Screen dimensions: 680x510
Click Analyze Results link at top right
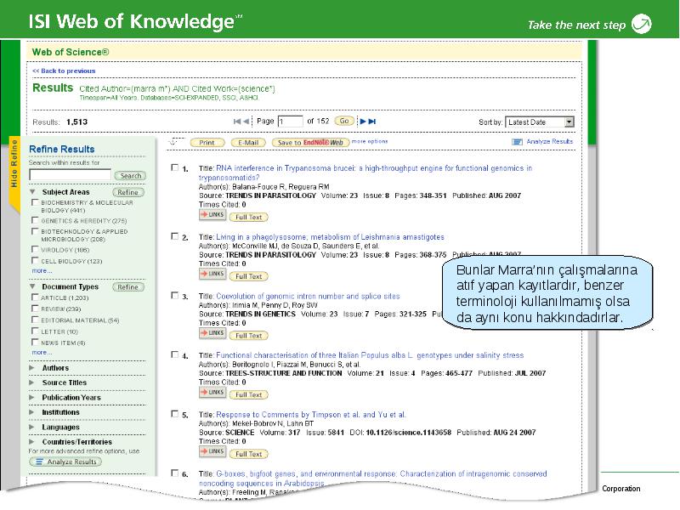coord(549,141)
